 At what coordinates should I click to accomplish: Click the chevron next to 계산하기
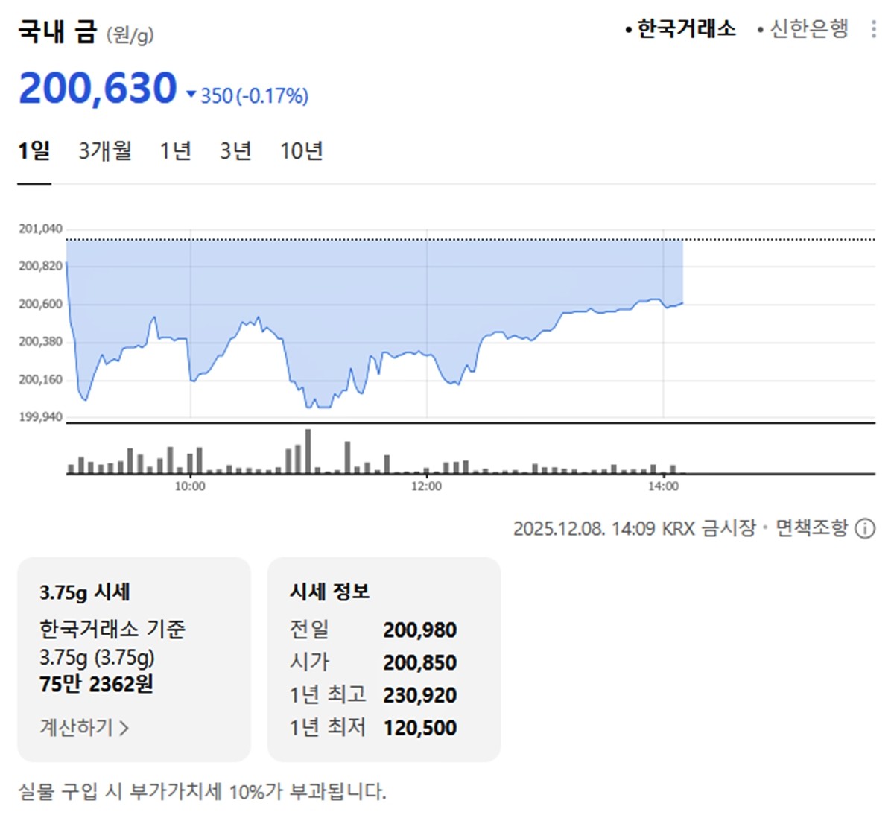124,729
